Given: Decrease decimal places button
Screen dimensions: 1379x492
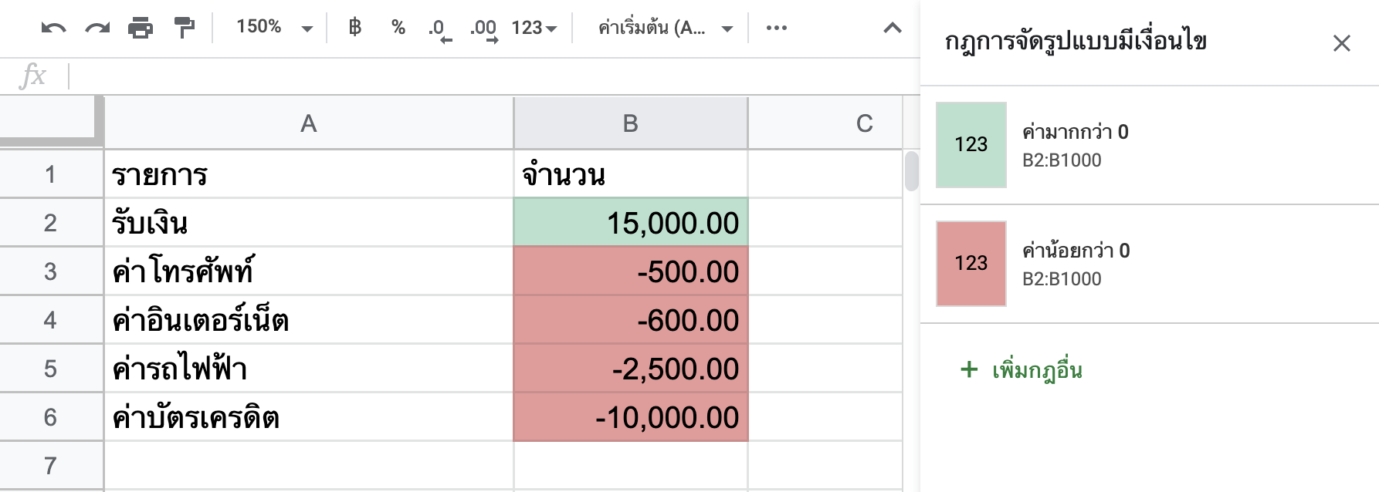Looking at the screenshot, I should click(x=439, y=29).
